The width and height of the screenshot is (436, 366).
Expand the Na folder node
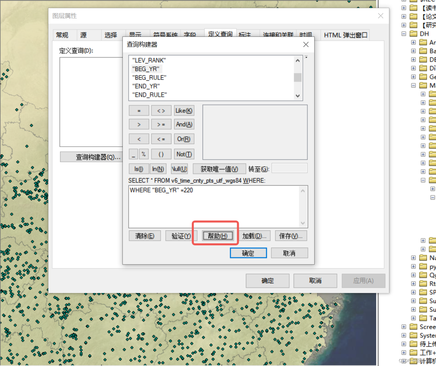pyautogui.click(x=413, y=258)
